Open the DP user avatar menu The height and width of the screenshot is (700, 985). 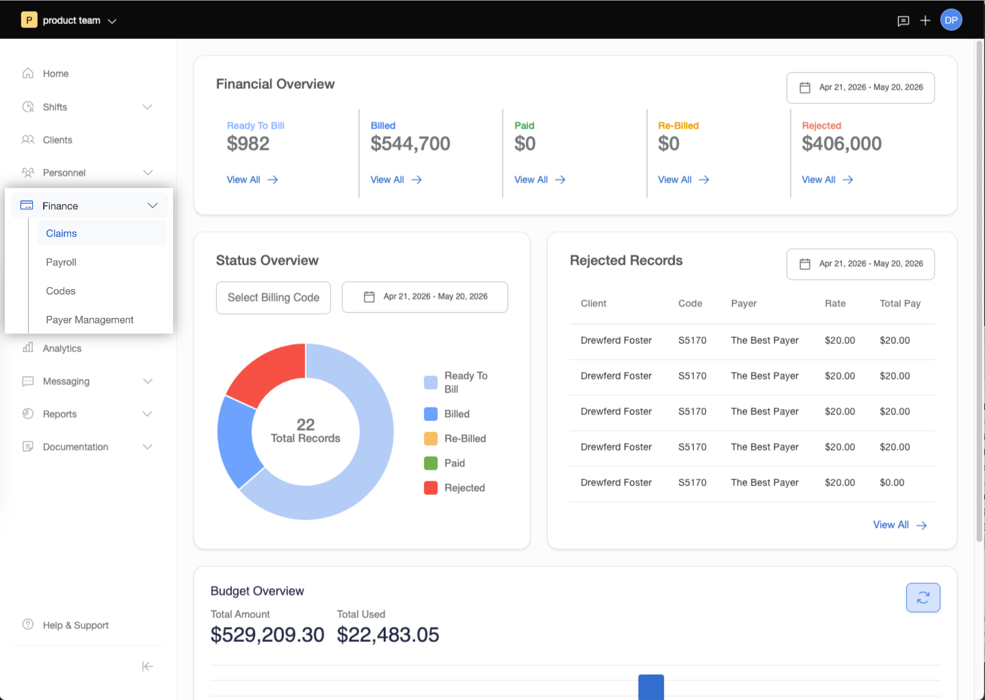(951, 20)
